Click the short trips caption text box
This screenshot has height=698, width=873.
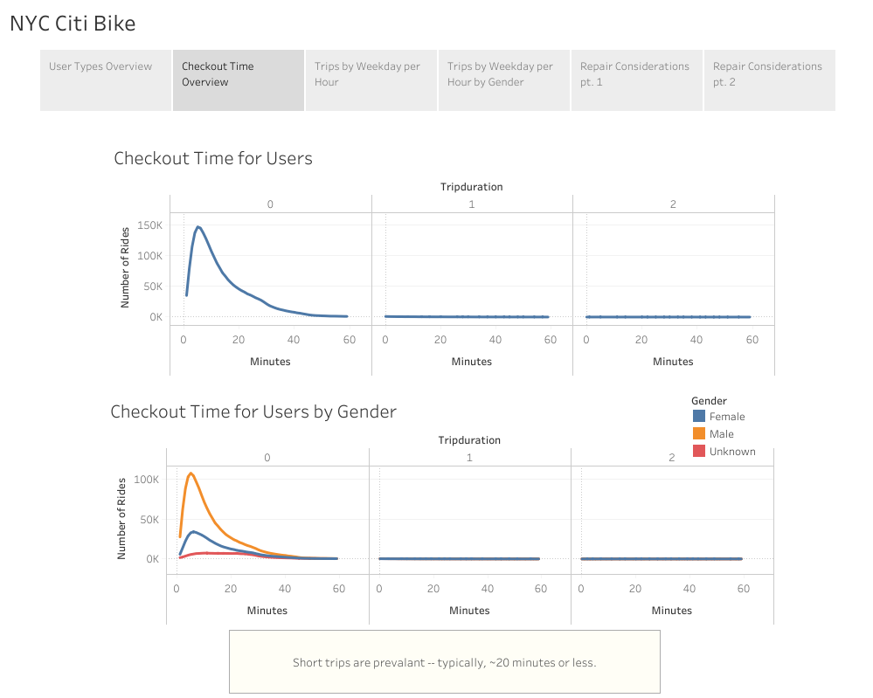click(x=444, y=662)
